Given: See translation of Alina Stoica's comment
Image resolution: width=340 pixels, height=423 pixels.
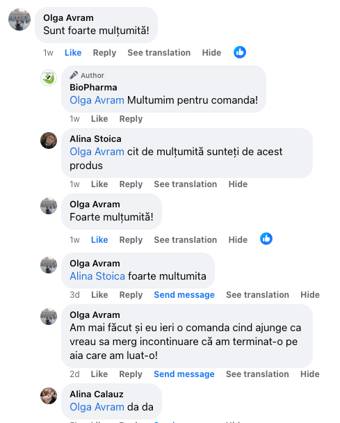Looking at the screenshot, I should point(186,184).
